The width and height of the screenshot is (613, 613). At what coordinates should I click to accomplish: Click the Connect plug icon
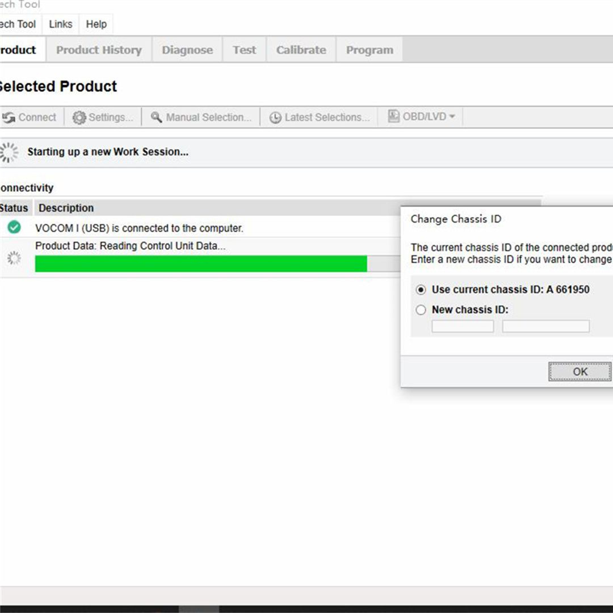point(8,117)
